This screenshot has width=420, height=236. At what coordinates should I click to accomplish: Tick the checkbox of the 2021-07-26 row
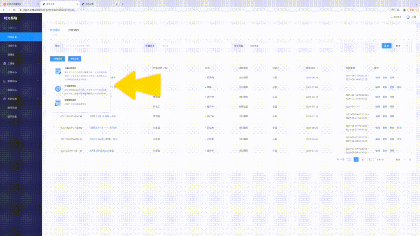[53, 116]
